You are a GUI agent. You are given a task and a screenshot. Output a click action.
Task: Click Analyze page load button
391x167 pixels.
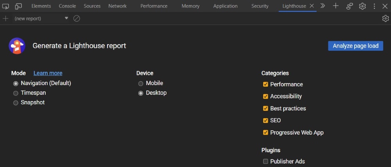355,46
